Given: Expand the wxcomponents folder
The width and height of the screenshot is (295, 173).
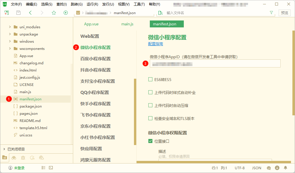Looking at the screenshot, I should coord(10,49).
